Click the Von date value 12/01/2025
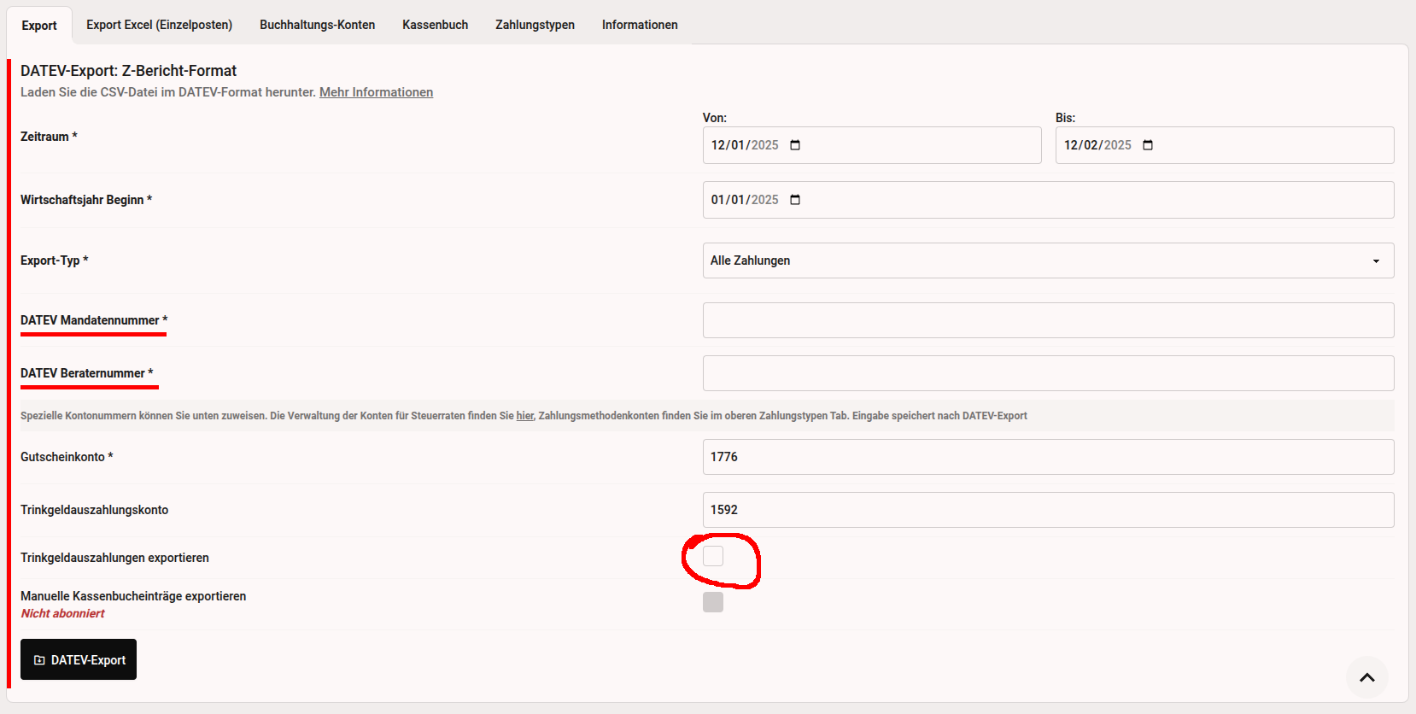 pyautogui.click(x=745, y=145)
